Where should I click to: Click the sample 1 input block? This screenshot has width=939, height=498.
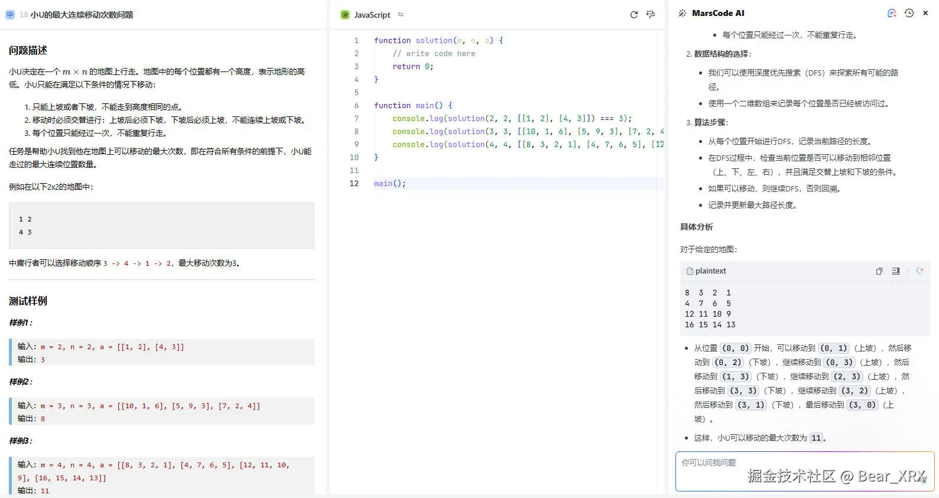[x=162, y=353]
